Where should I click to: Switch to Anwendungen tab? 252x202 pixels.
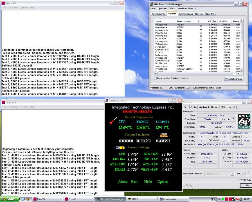(x=158, y=14)
